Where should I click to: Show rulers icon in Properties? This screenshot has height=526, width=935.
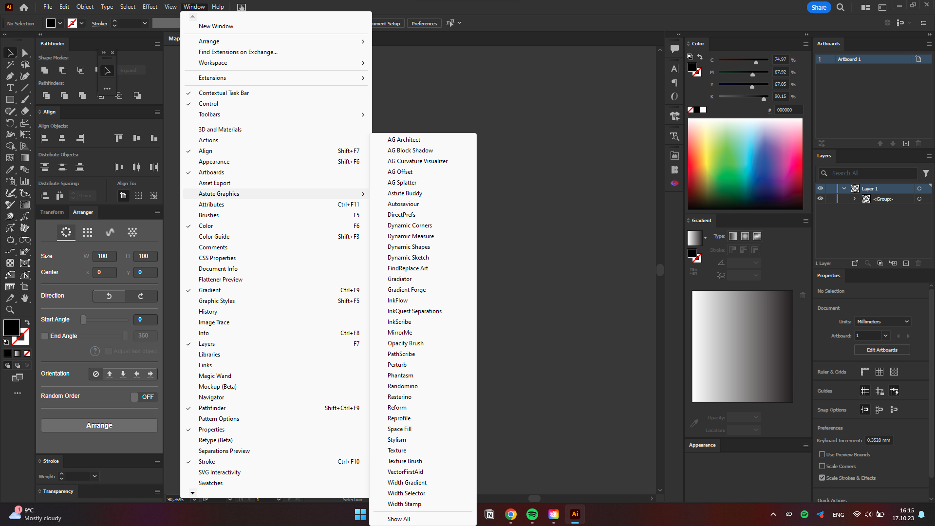pos(865,372)
